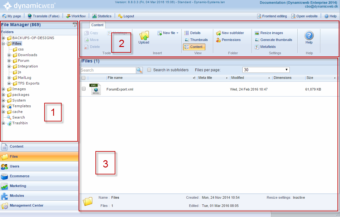Toggle the select-all files header checkbox

coord(83,78)
